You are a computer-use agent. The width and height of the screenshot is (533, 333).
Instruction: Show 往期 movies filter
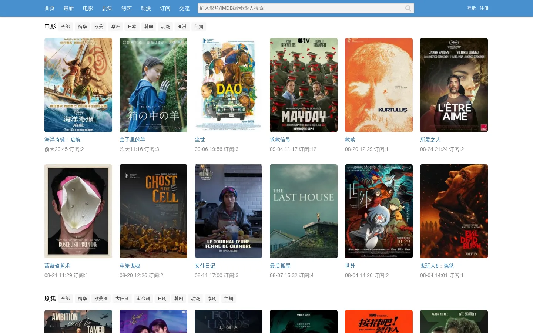199,27
